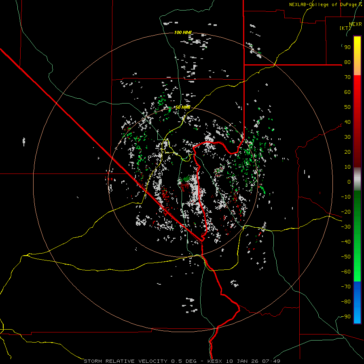
Task: Select the -30 value on velocity scale
Action: (x=346, y=227)
